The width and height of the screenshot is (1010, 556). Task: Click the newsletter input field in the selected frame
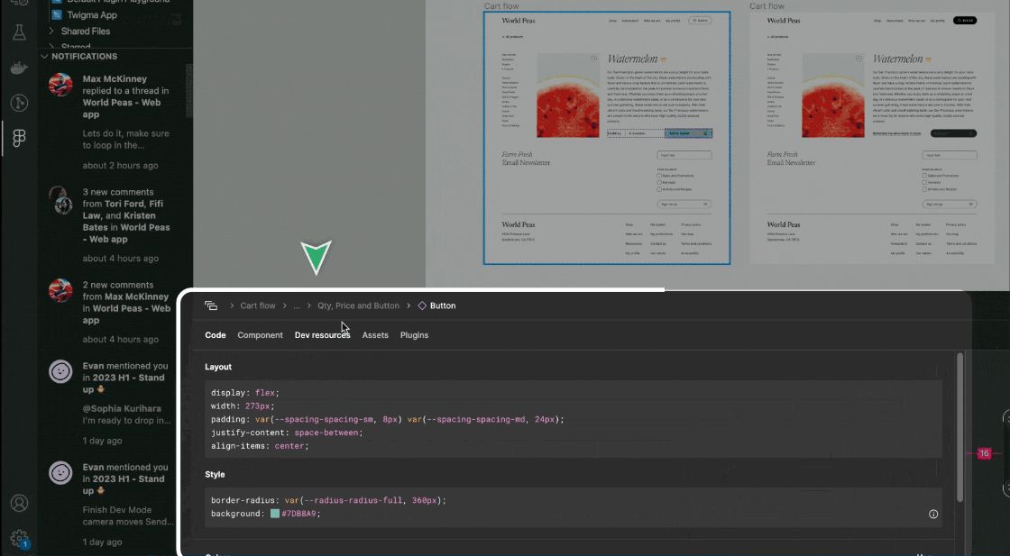click(684, 155)
